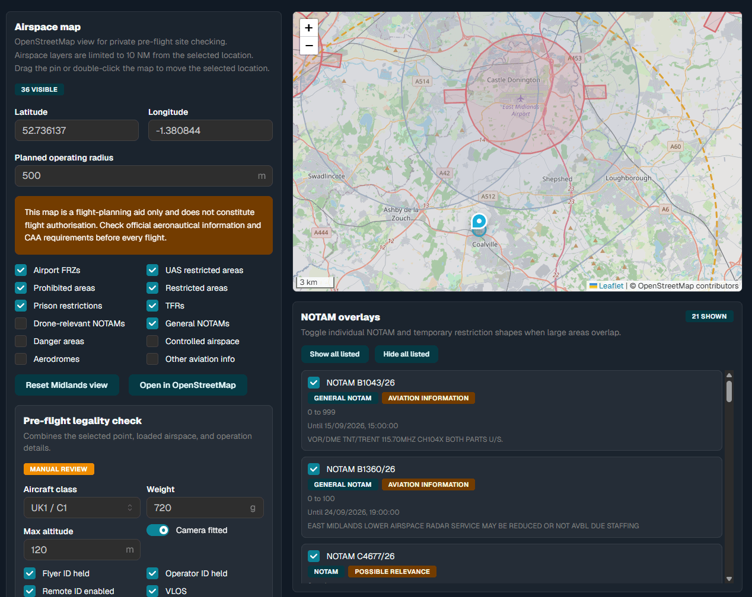Uncheck VLOS checkbox
Image resolution: width=752 pixels, height=597 pixels.
(152, 591)
